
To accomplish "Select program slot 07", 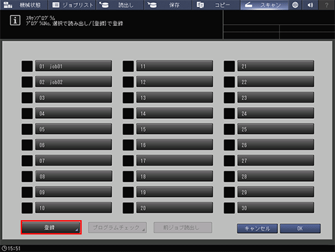I will coord(74,160).
